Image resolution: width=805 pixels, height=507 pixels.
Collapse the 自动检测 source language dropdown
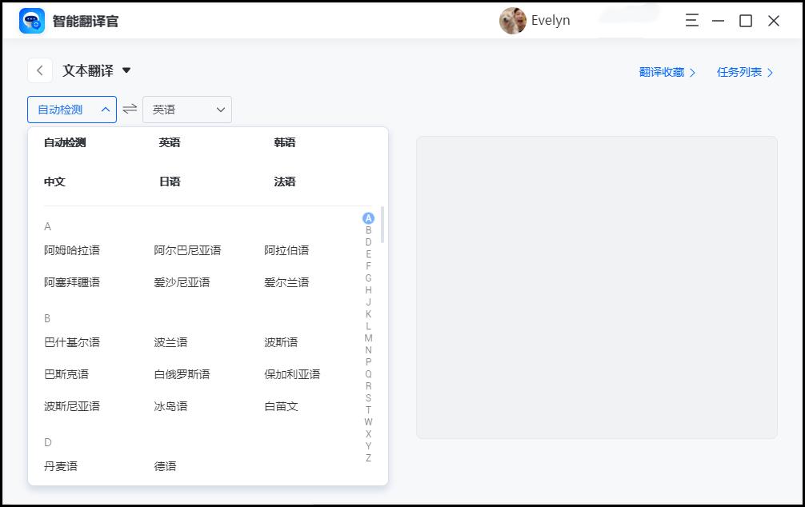[x=71, y=109]
